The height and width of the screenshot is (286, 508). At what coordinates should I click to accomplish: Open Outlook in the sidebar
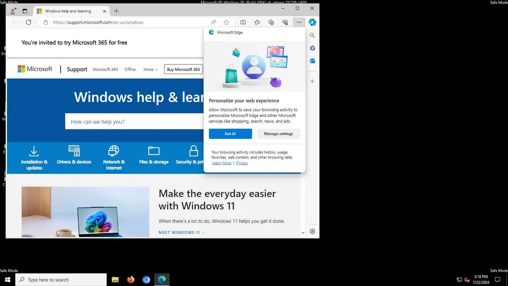(312, 61)
